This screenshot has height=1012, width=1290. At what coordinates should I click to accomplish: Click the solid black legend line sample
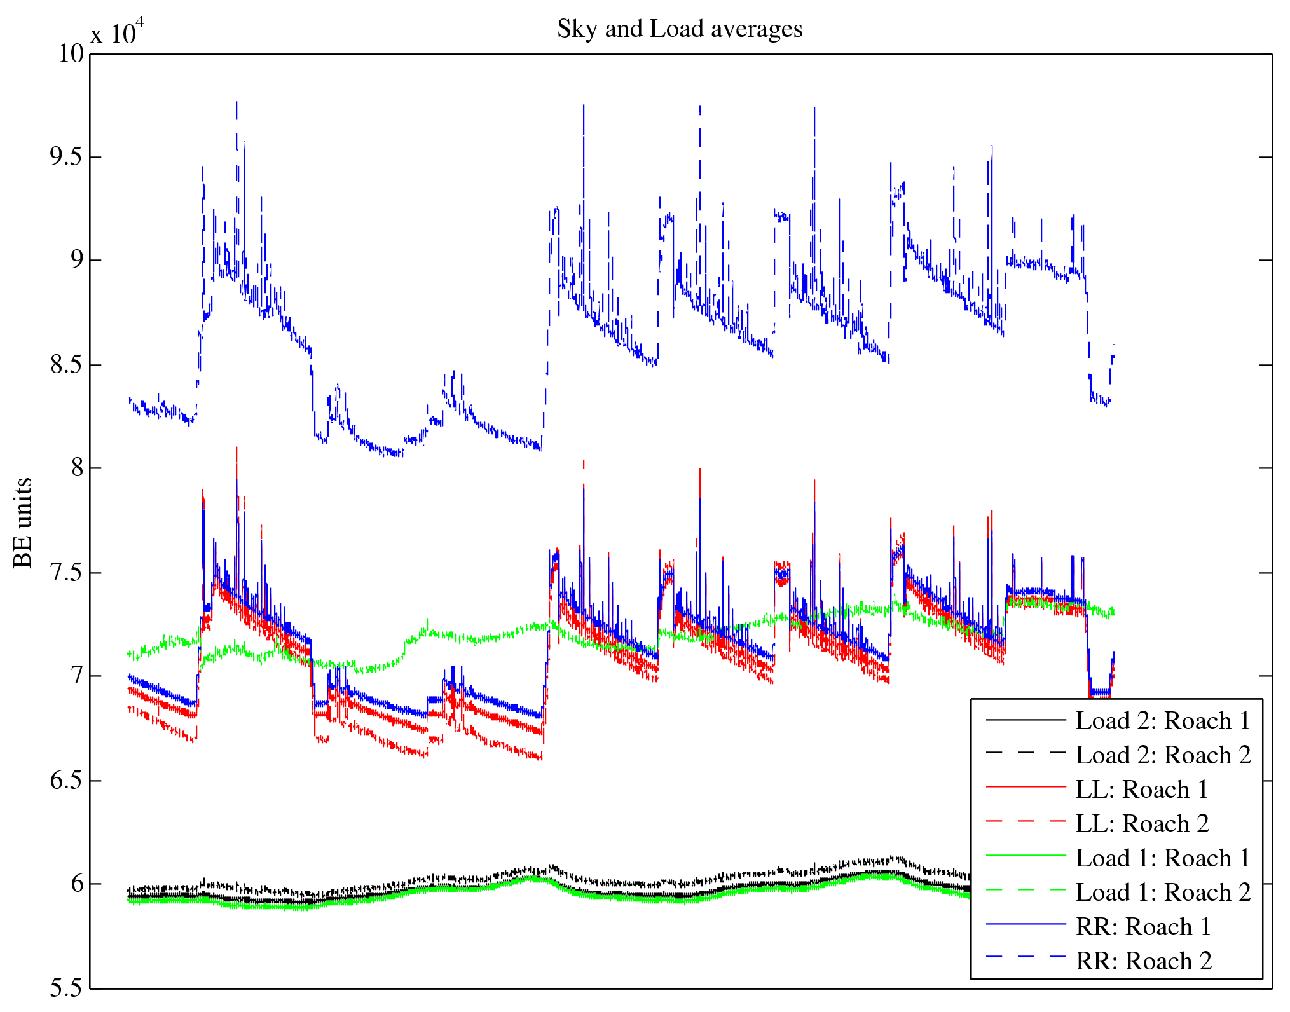coord(1025,720)
